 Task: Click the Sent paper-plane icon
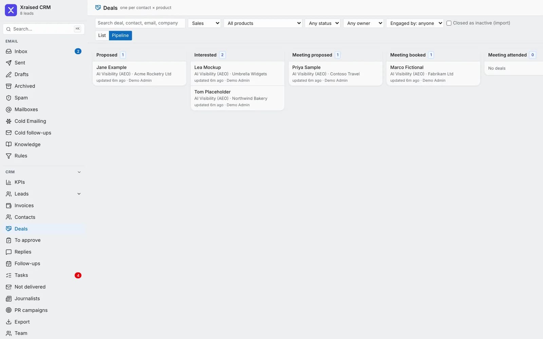point(9,63)
